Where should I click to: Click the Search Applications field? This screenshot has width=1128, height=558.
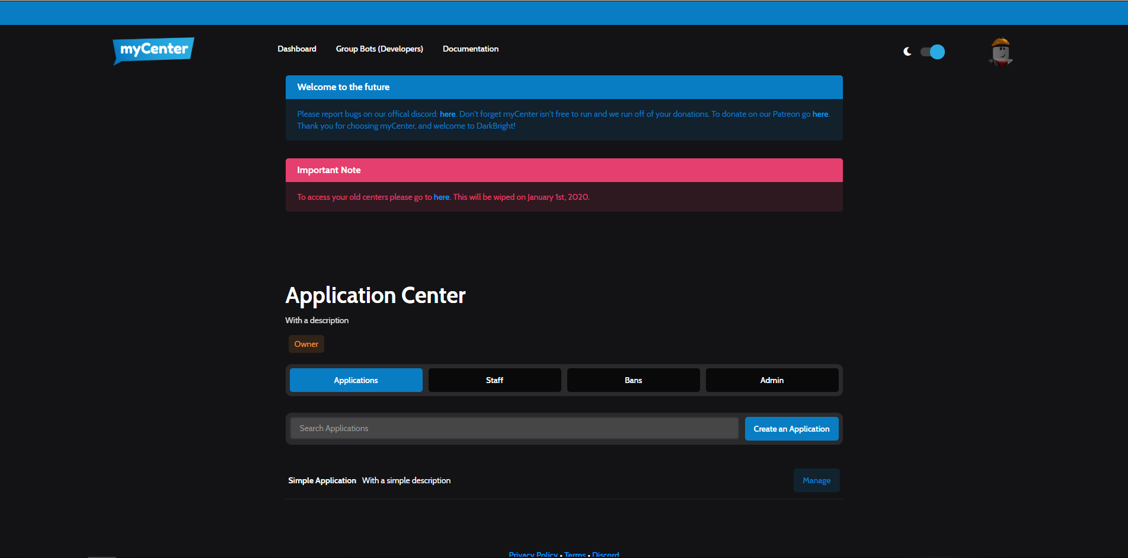(513, 428)
